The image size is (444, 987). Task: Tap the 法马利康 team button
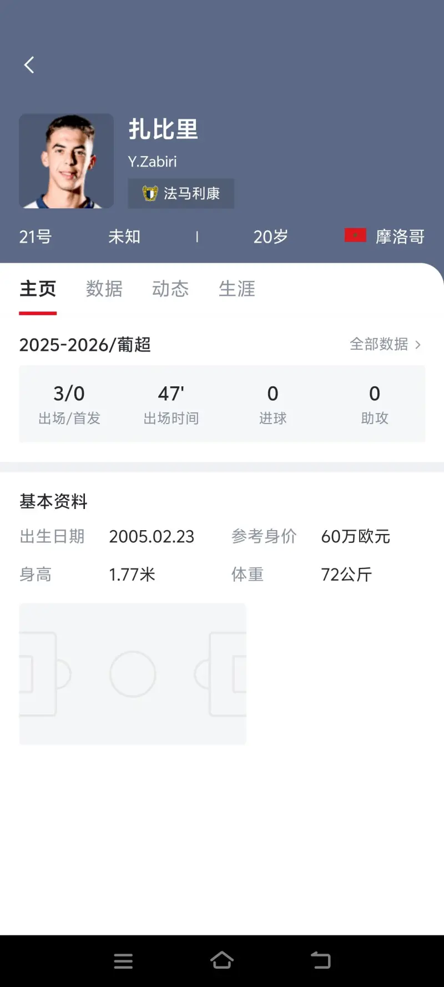pos(181,193)
